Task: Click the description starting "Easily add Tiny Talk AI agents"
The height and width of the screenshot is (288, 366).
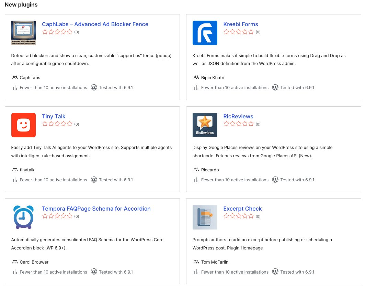Action: click(91, 152)
